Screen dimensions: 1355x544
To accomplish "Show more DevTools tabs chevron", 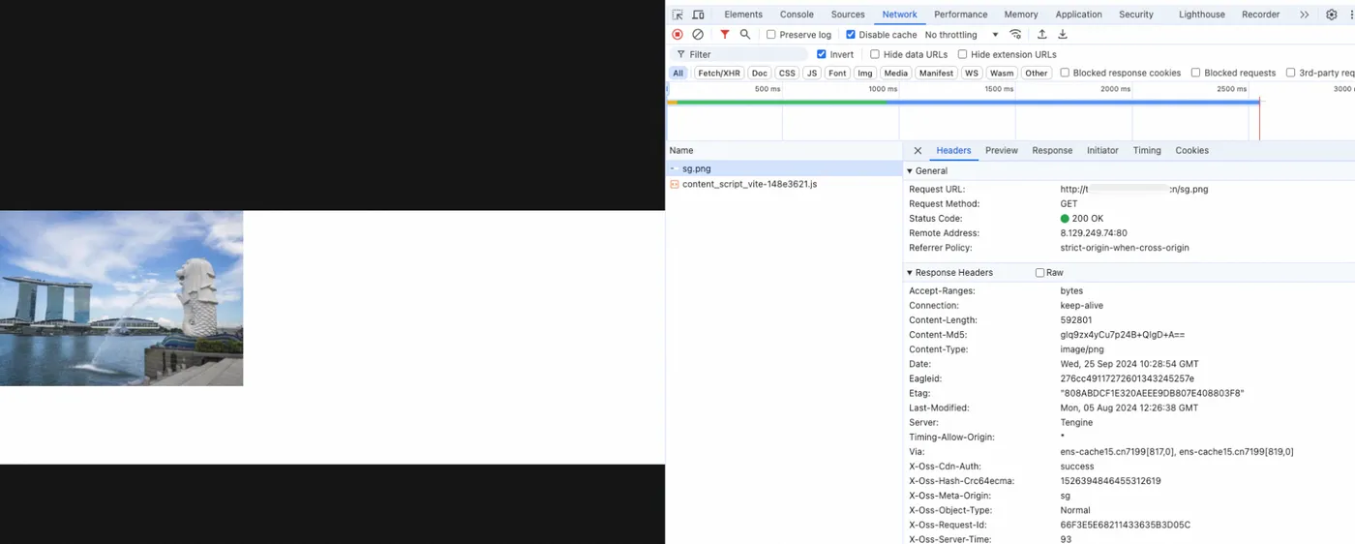I will [1305, 15].
